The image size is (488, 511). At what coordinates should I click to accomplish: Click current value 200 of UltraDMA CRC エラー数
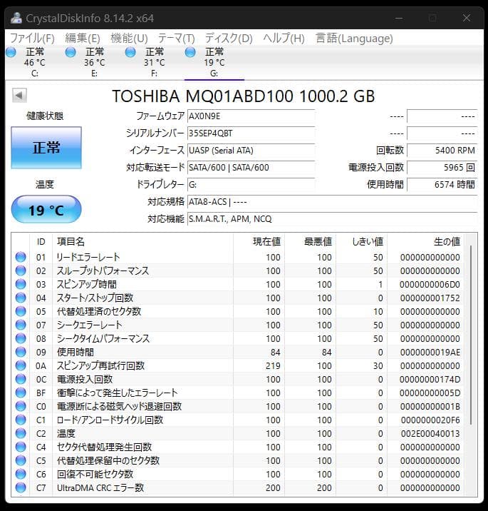(273, 488)
